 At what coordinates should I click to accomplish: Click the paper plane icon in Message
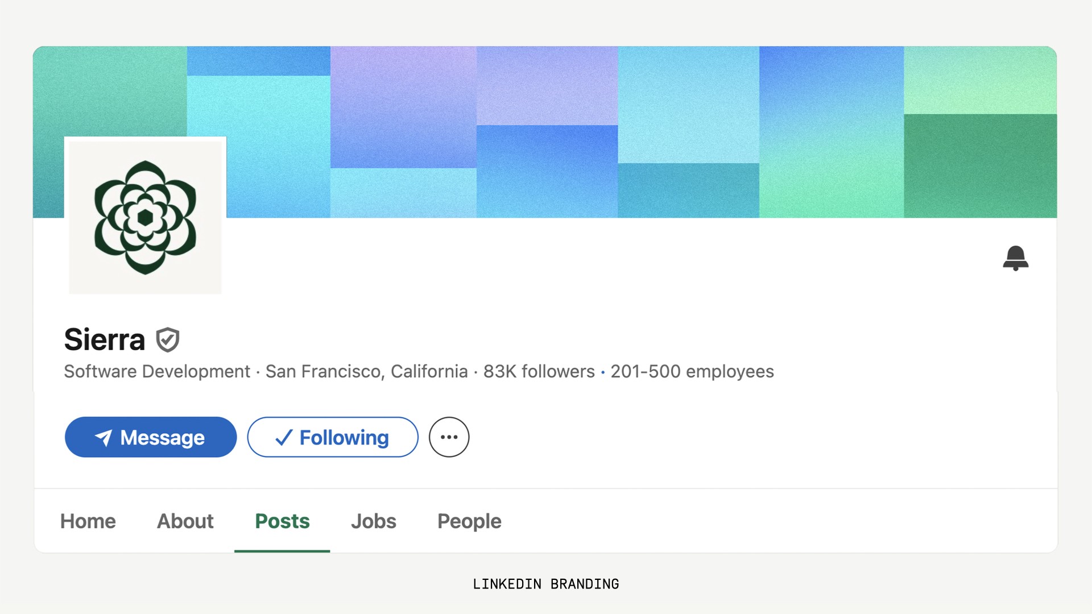click(104, 438)
